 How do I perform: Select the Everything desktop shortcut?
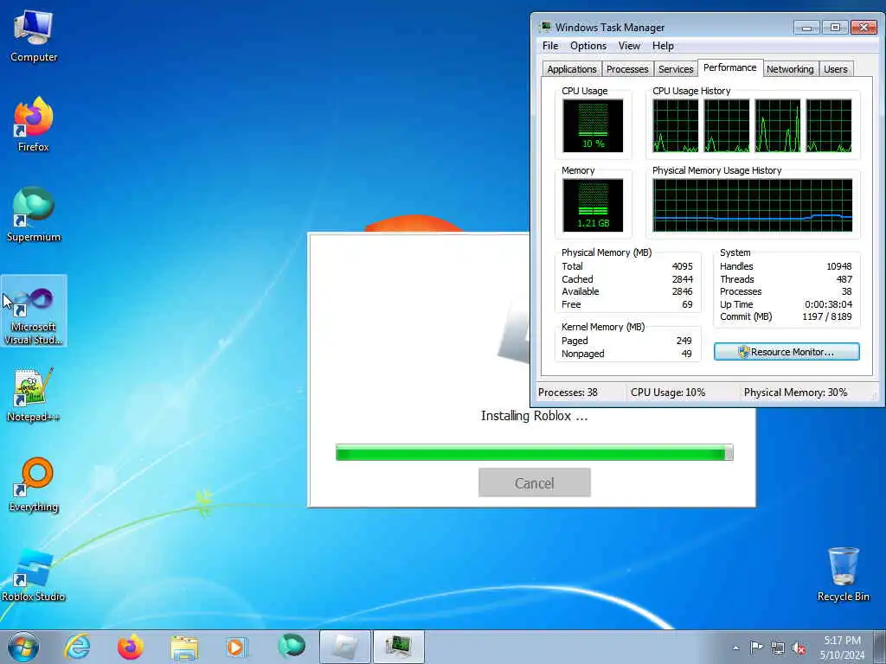[34, 484]
